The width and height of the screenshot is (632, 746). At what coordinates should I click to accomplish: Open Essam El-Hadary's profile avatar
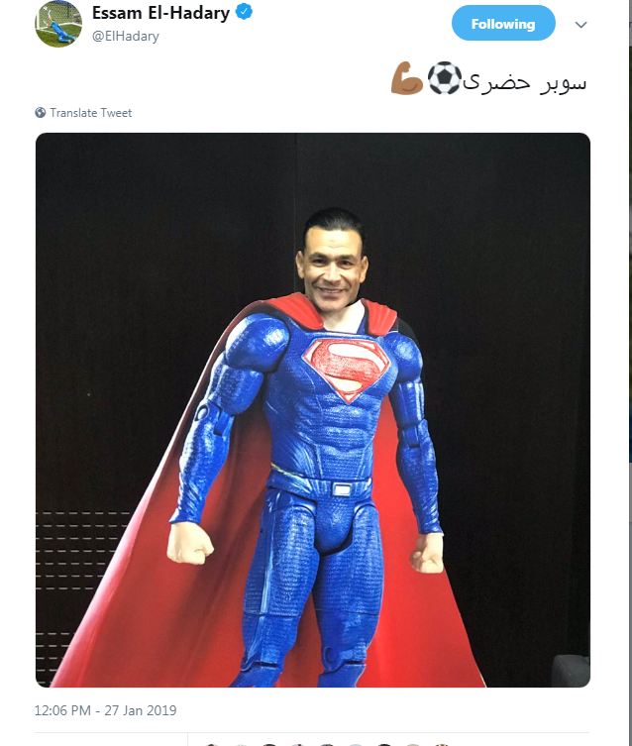pos(58,24)
